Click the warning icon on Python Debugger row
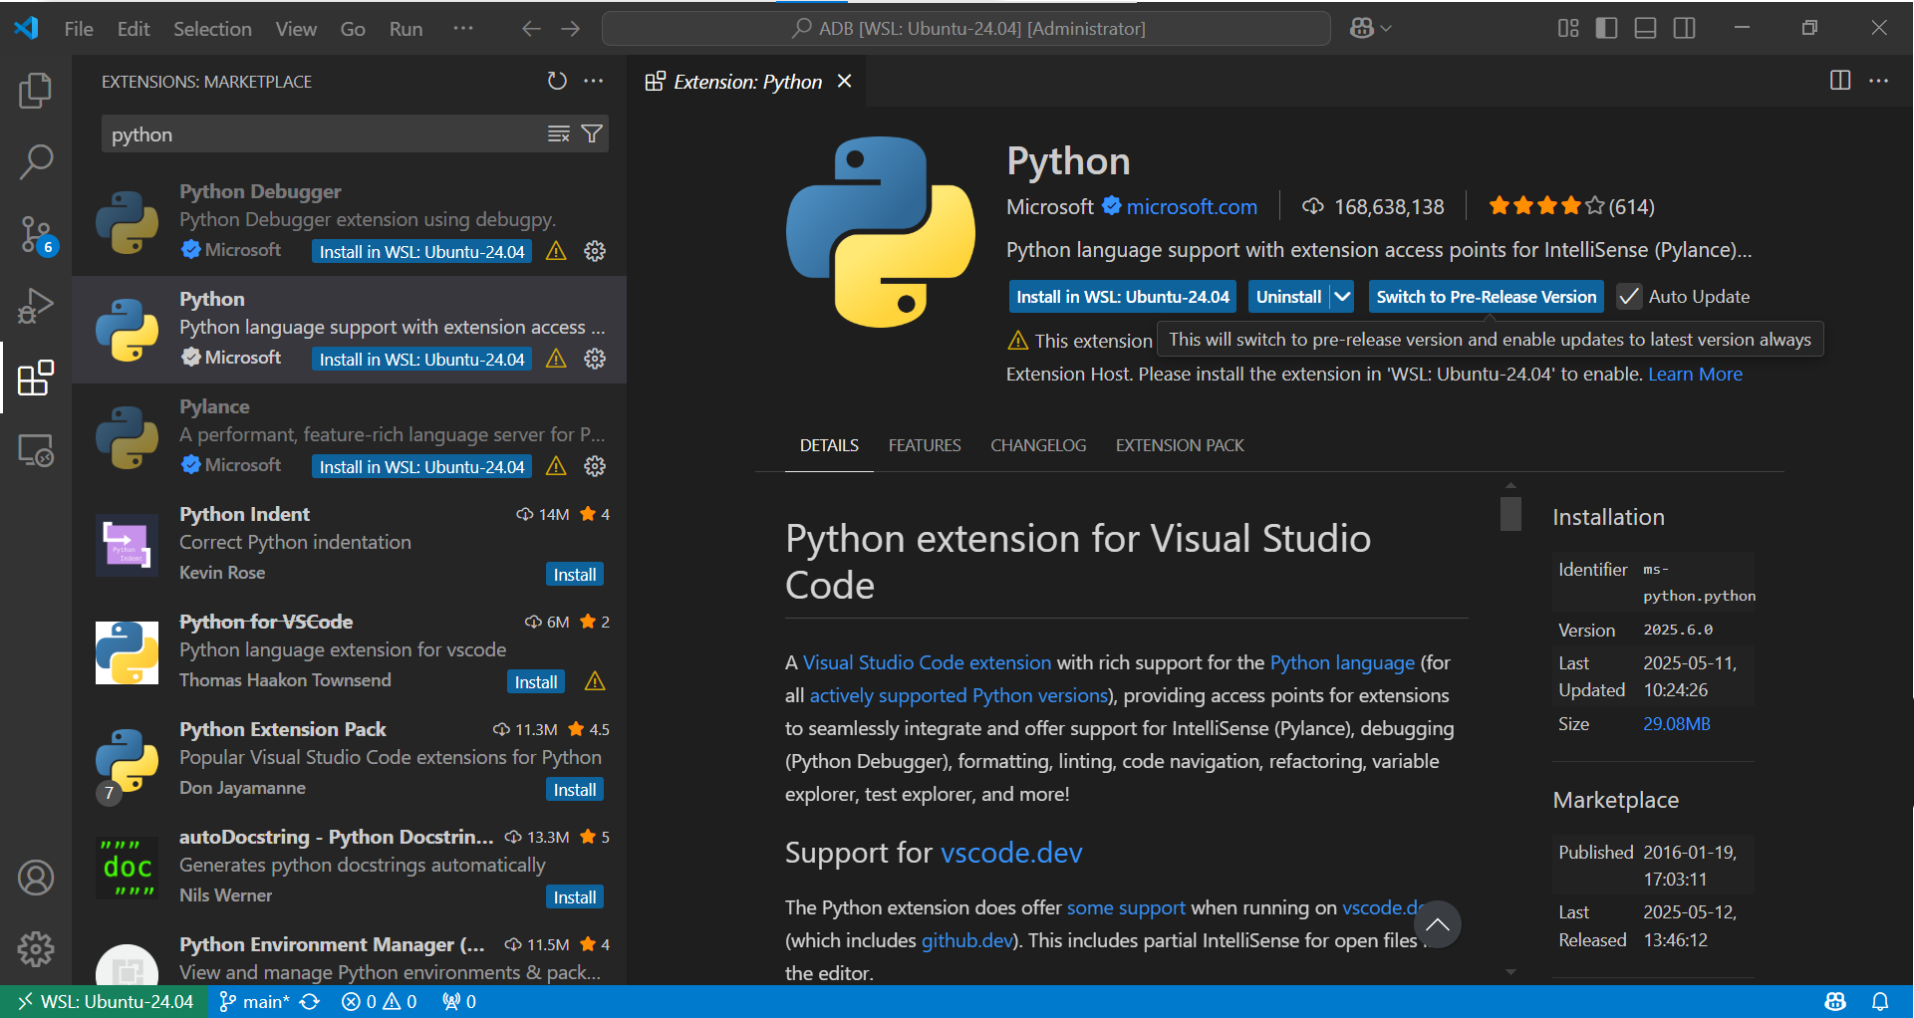The image size is (1914, 1018). click(x=556, y=251)
